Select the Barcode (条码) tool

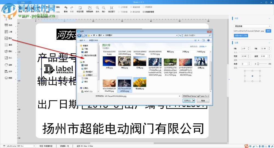point(8,25)
